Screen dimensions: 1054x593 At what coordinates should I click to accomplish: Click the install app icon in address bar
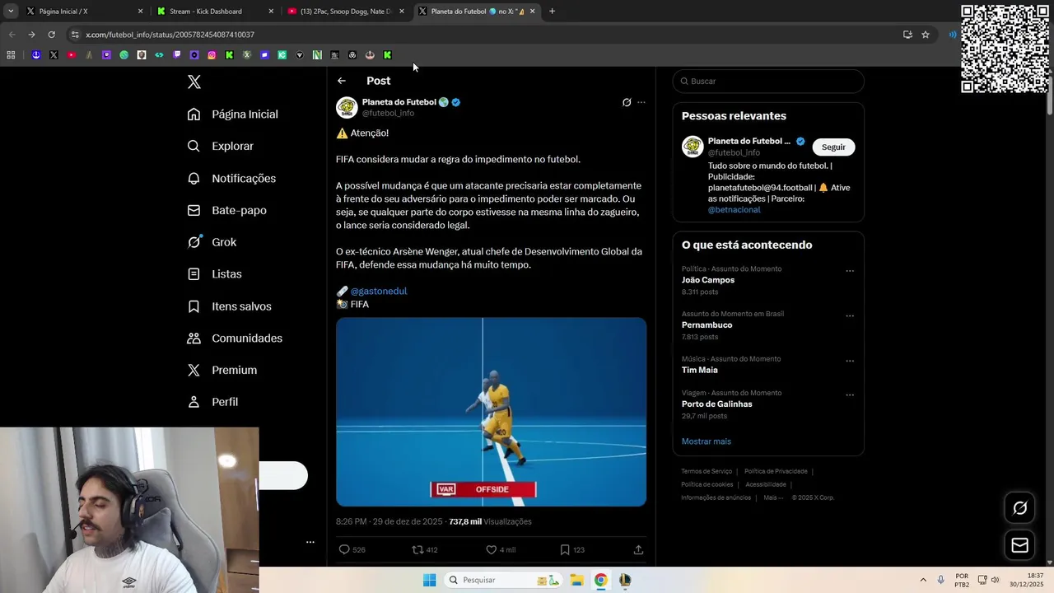(x=907, y=35)
